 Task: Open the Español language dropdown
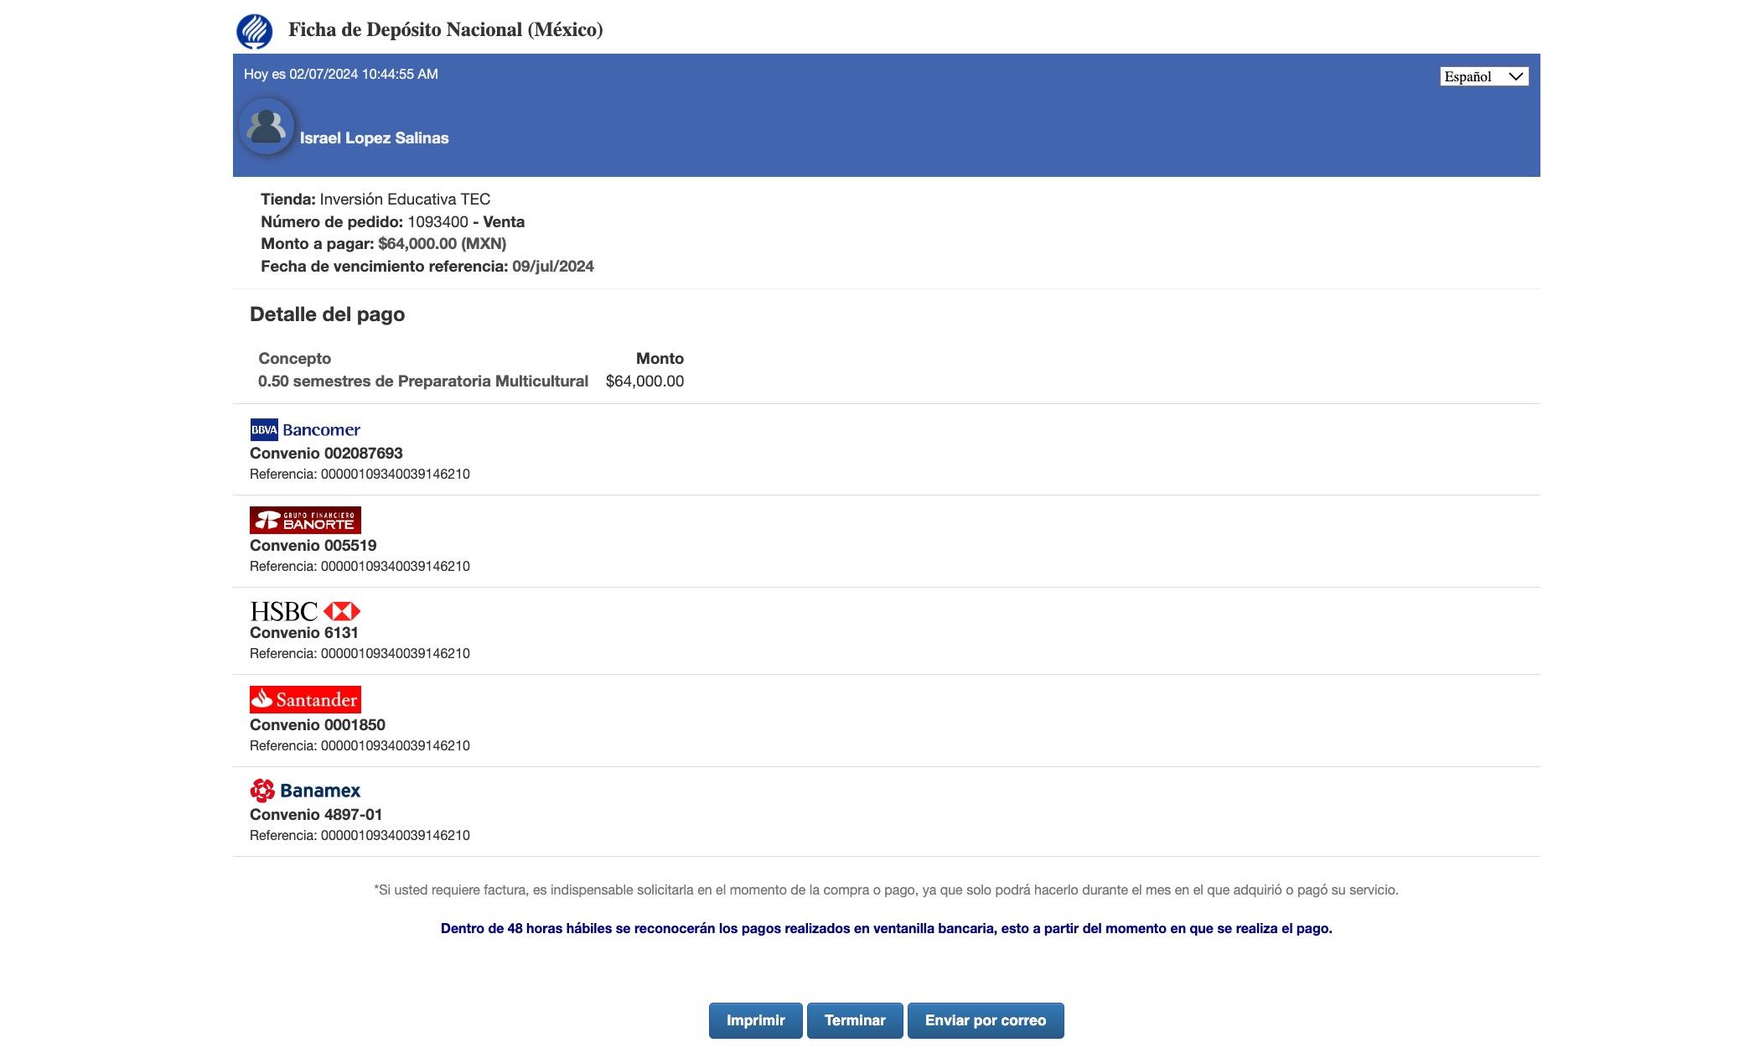[1483, 76]
